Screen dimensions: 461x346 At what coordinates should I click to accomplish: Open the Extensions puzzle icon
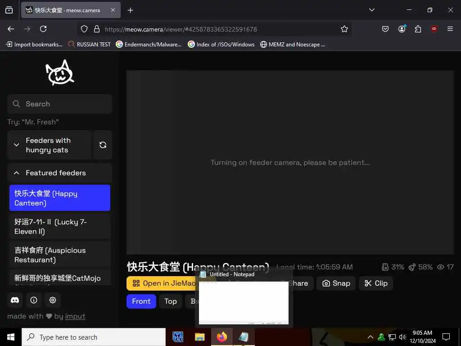[418, 29]
